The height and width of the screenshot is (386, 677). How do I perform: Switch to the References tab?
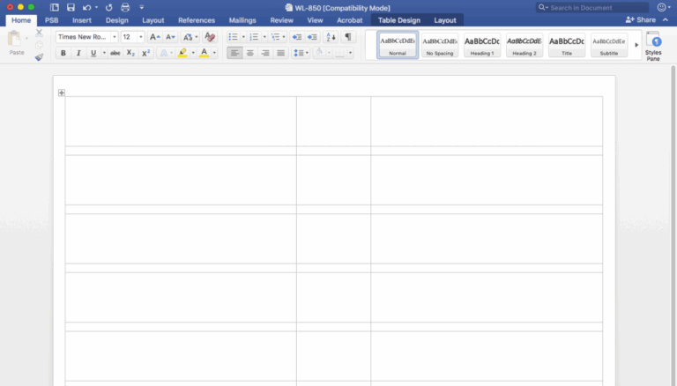[197, 20]
